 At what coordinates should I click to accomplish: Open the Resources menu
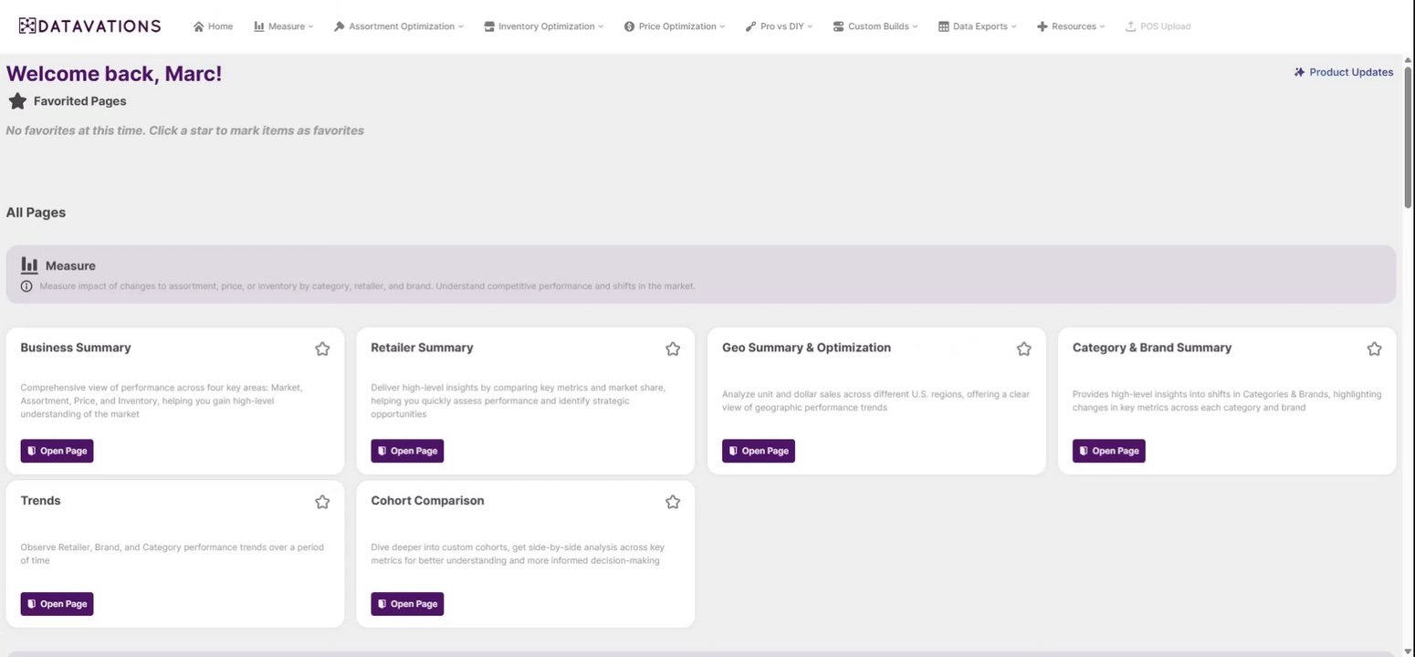(x=1071, y=26)
